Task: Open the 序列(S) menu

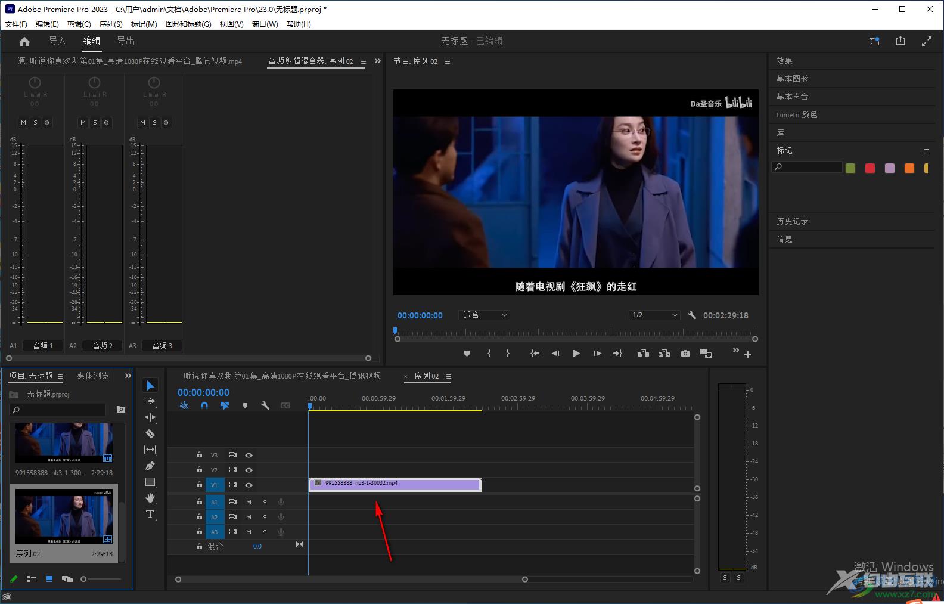Action: pos(111,24)
